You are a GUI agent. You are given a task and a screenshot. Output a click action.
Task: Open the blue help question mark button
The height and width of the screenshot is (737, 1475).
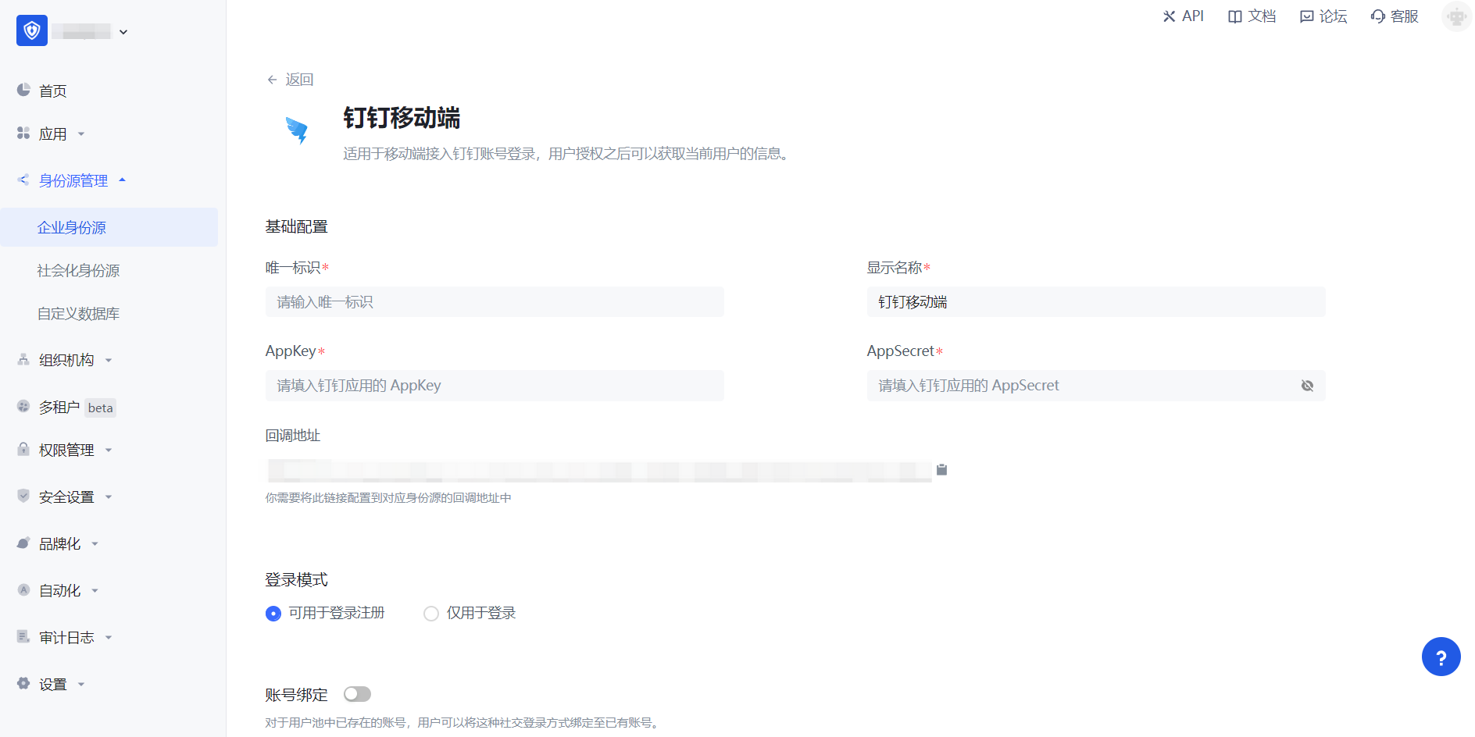(x=1441, y=657)
